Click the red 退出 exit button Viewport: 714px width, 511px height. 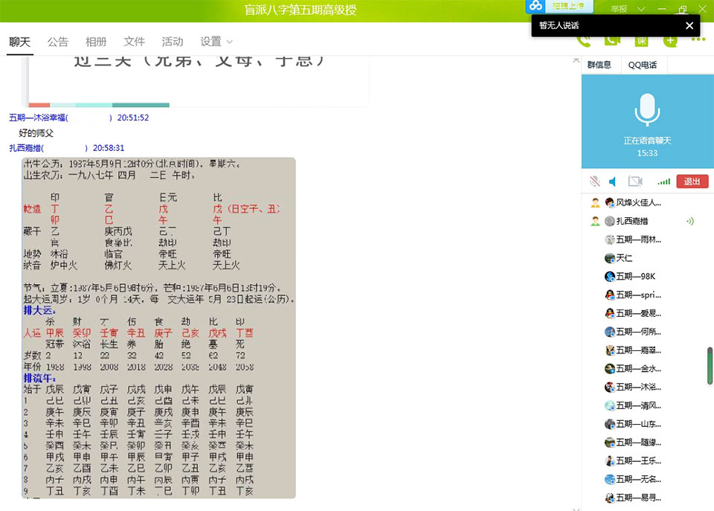point(692,181)
